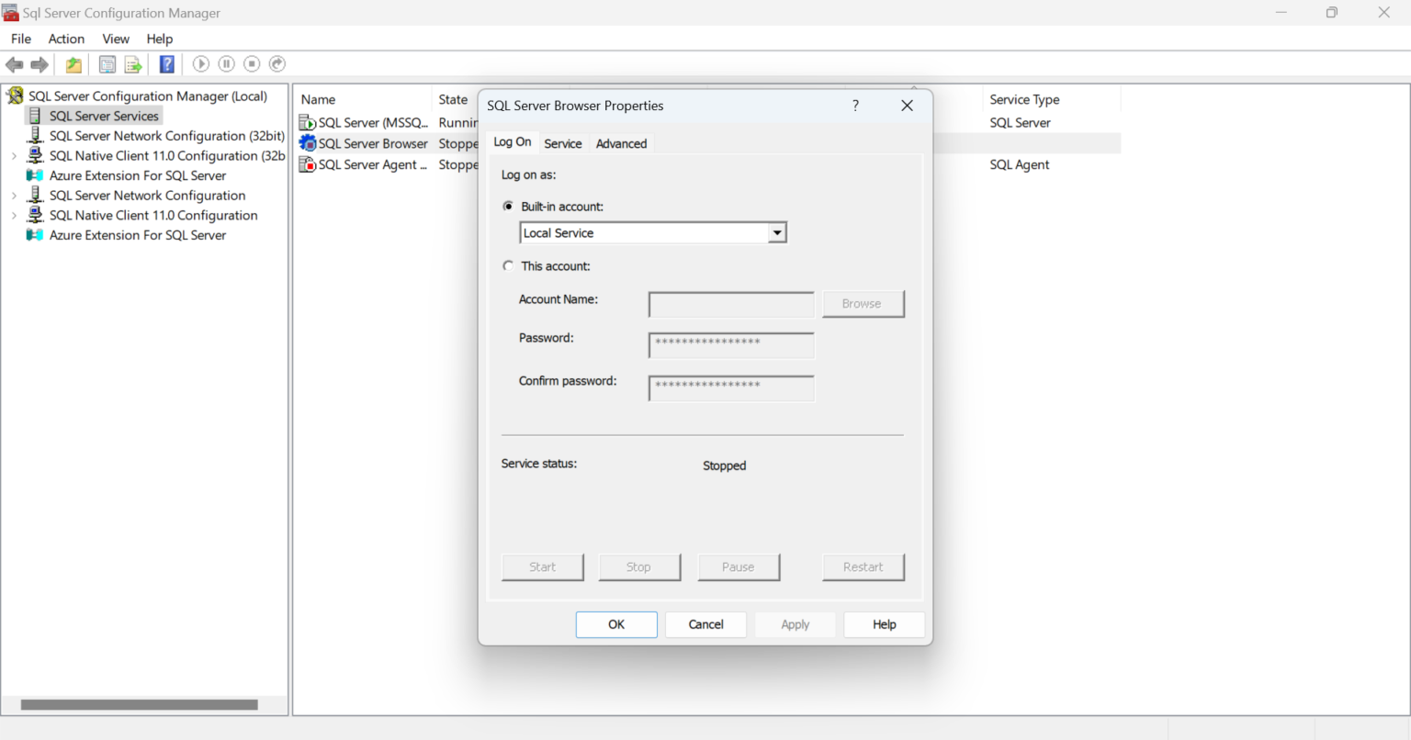Click the Stop Service toolbar icon
The width and height of the screenshot is (1411, 740).
tap(252, 64)
